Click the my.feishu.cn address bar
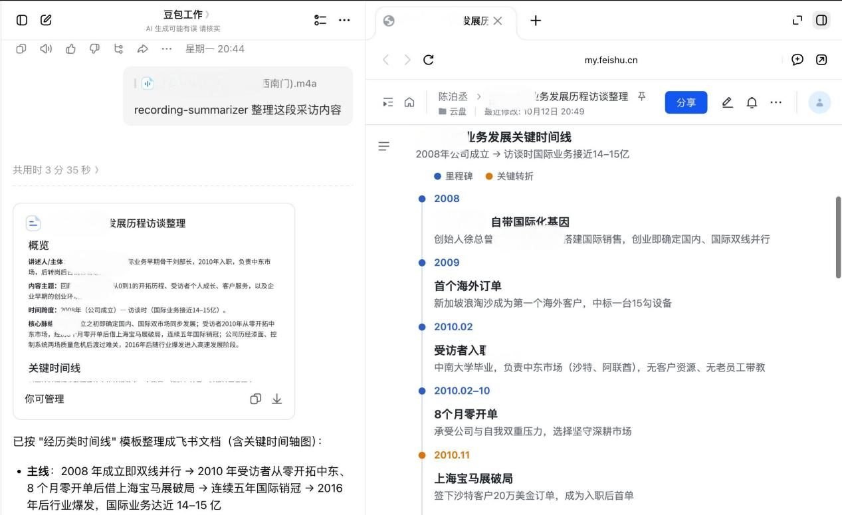 click(611, 60)
